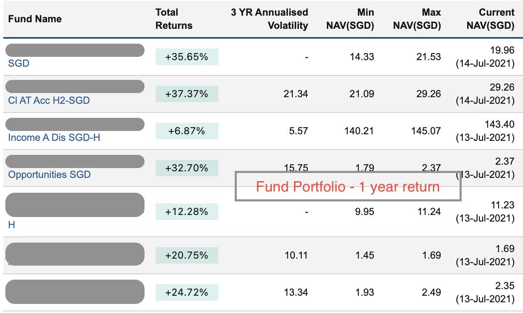
Task: Click the +37.37% total returns badge
Action: click(x=187, y=94)
